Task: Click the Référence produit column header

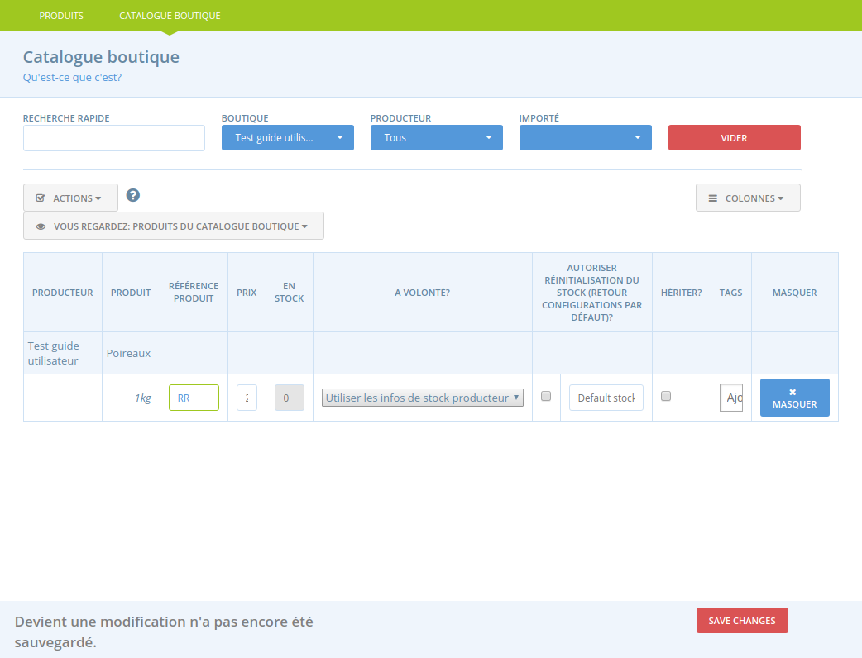Action: pyautogui.click(x=194, y=292)
